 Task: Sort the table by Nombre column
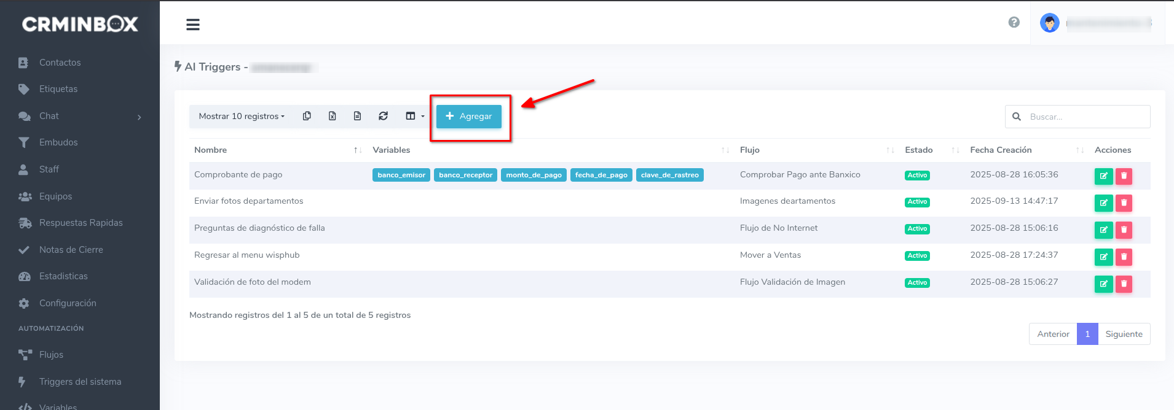[x=277, y=150]
